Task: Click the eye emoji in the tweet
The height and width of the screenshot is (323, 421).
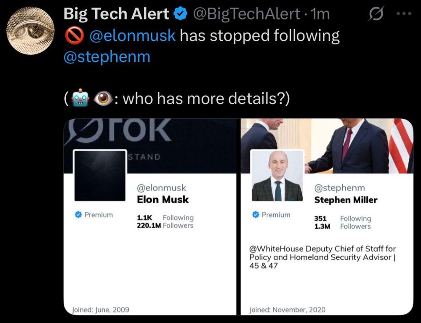Action: coord(103,98)
